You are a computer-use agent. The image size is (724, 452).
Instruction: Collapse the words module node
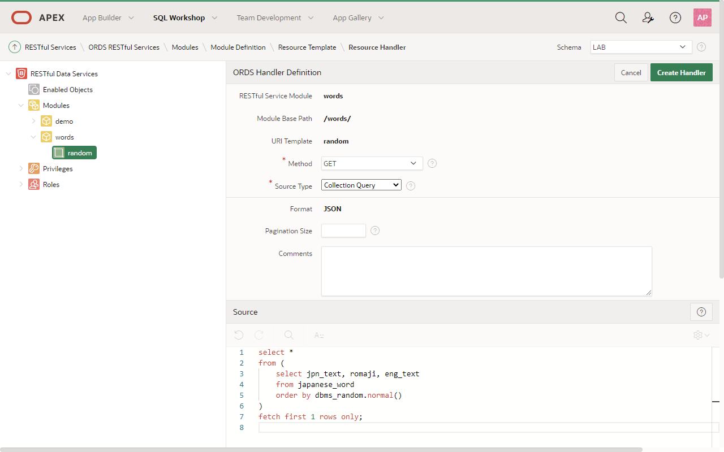coord(33,137)
